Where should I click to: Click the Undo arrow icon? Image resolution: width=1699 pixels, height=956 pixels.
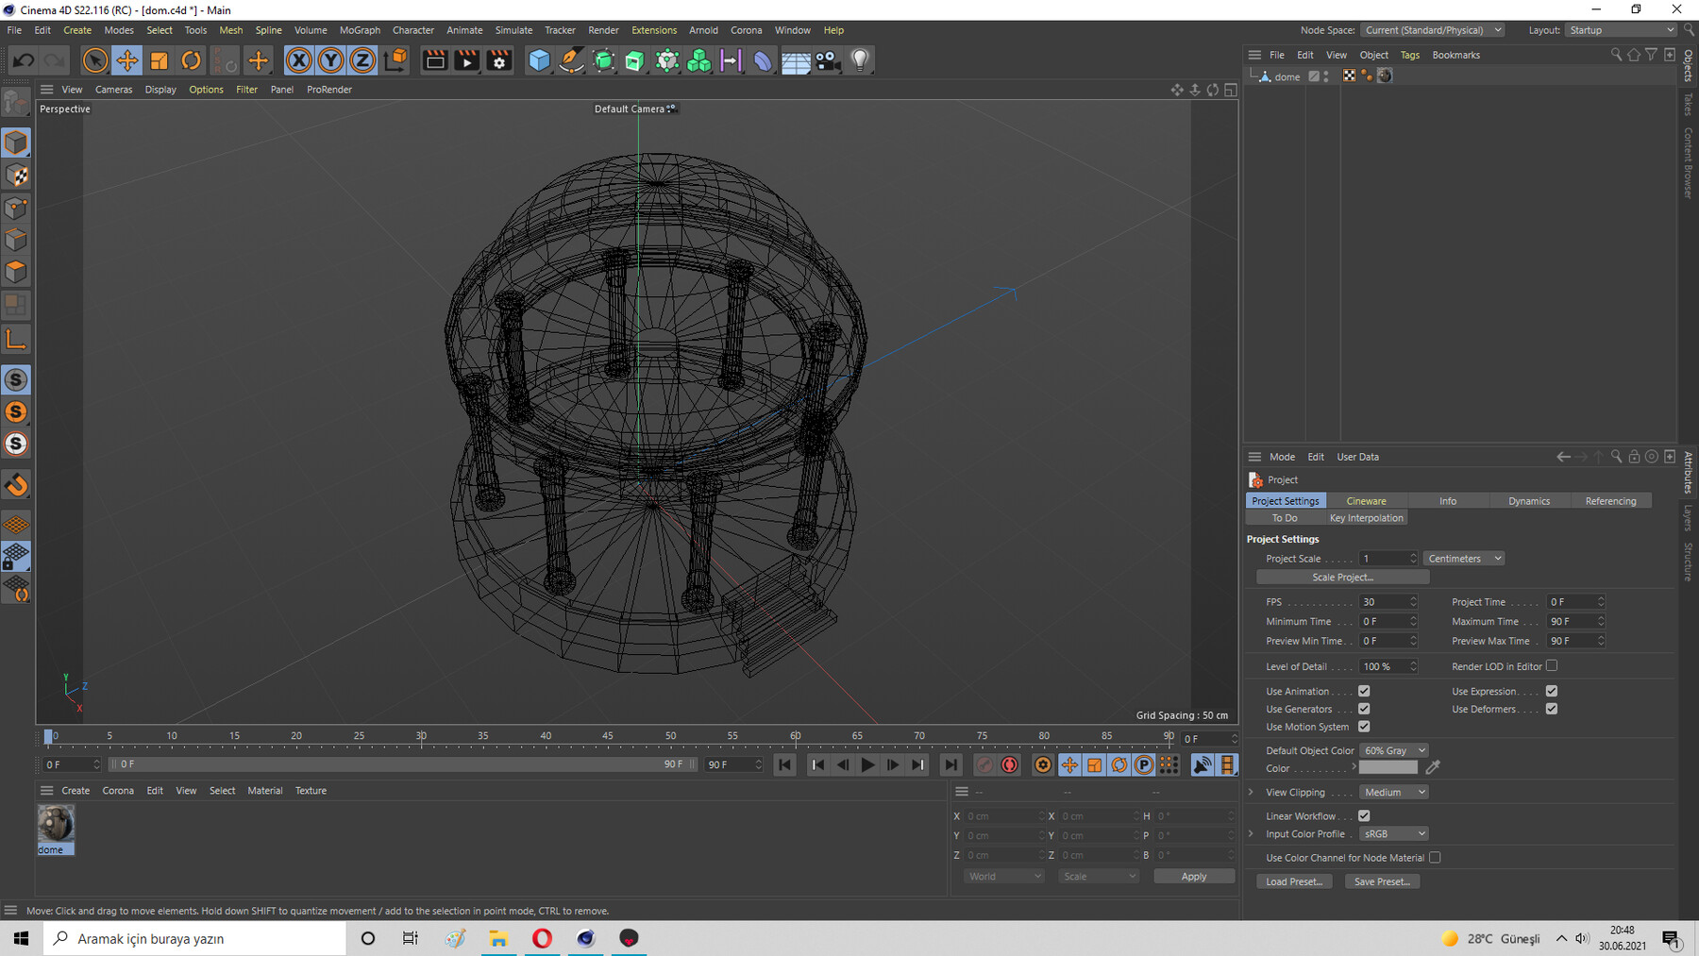click(24, 61)
